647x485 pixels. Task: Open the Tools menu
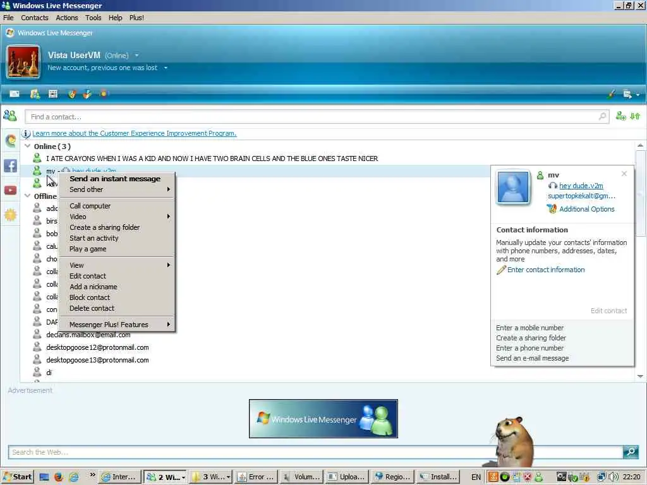tap(94, 18)
